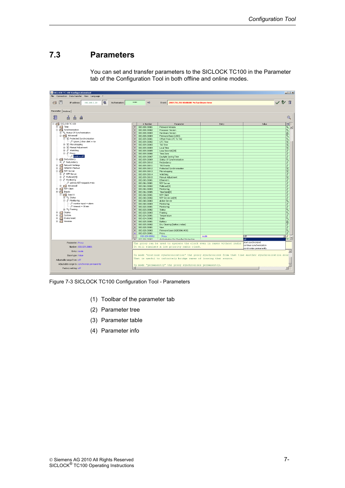Click the parameter table scroll-up arrow
345x488 pixels.
click(291, 127)
